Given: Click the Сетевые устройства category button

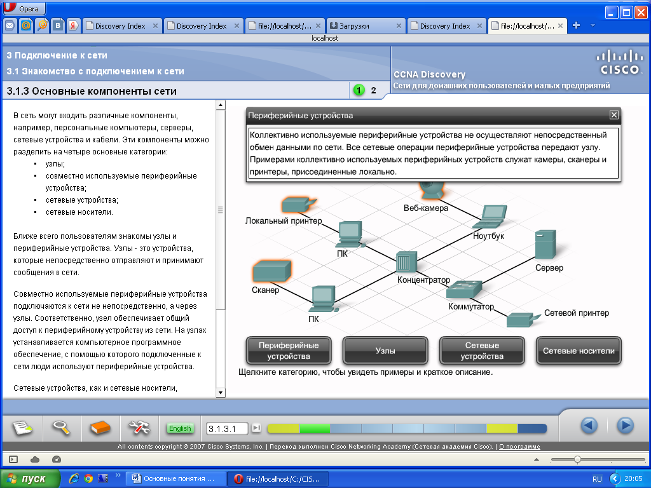Looking at the screenshot, I should tap(482, 351).
